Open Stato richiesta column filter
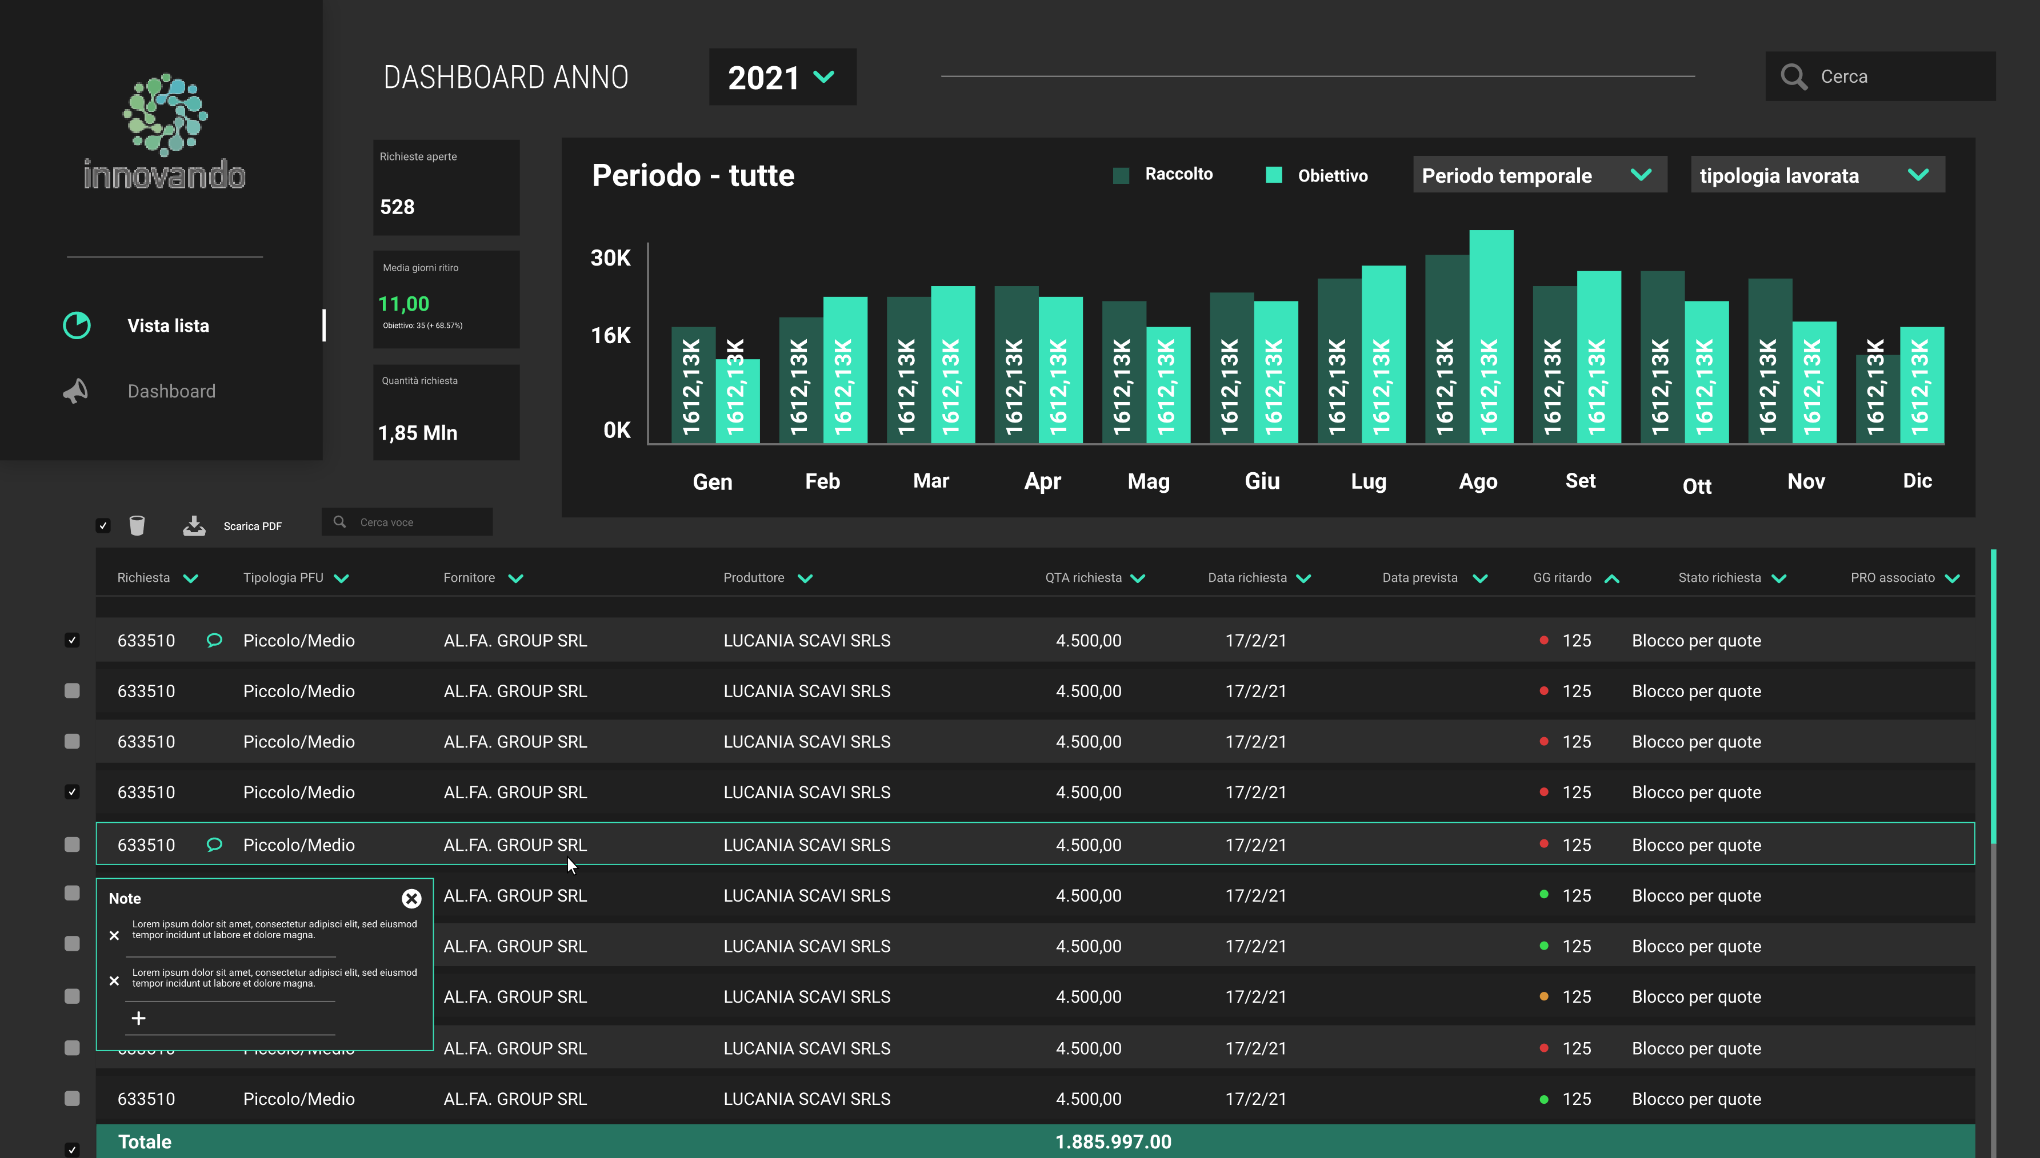The image size is (2040, 1158). pos(1780,578)
